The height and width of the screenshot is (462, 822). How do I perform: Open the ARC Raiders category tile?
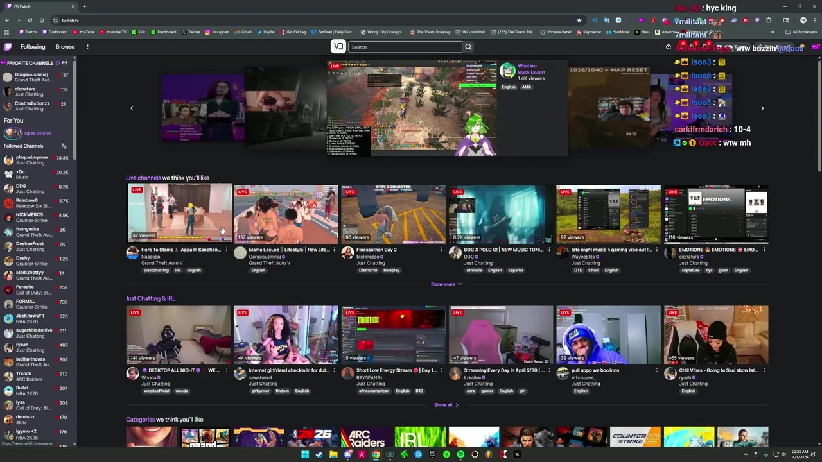366,437
